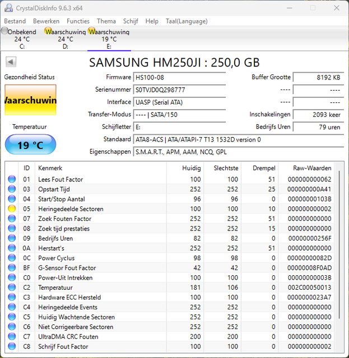
Task: Click the Buffer Grootte field 8192 KB
Action: (318, 77)
